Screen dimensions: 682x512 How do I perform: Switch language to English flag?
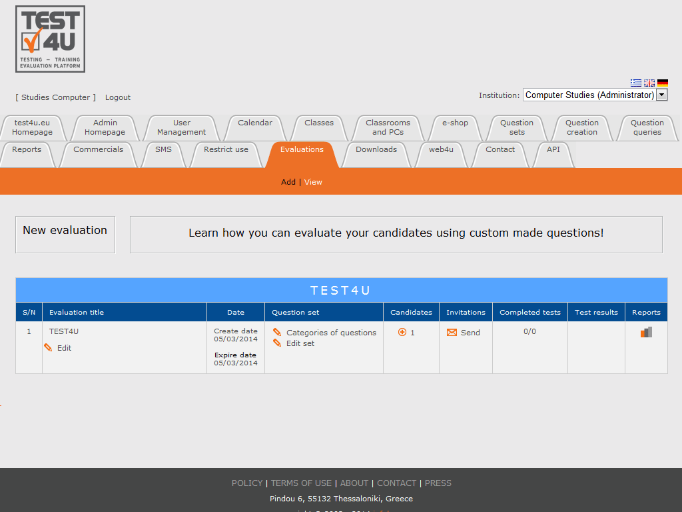(649, 83)
